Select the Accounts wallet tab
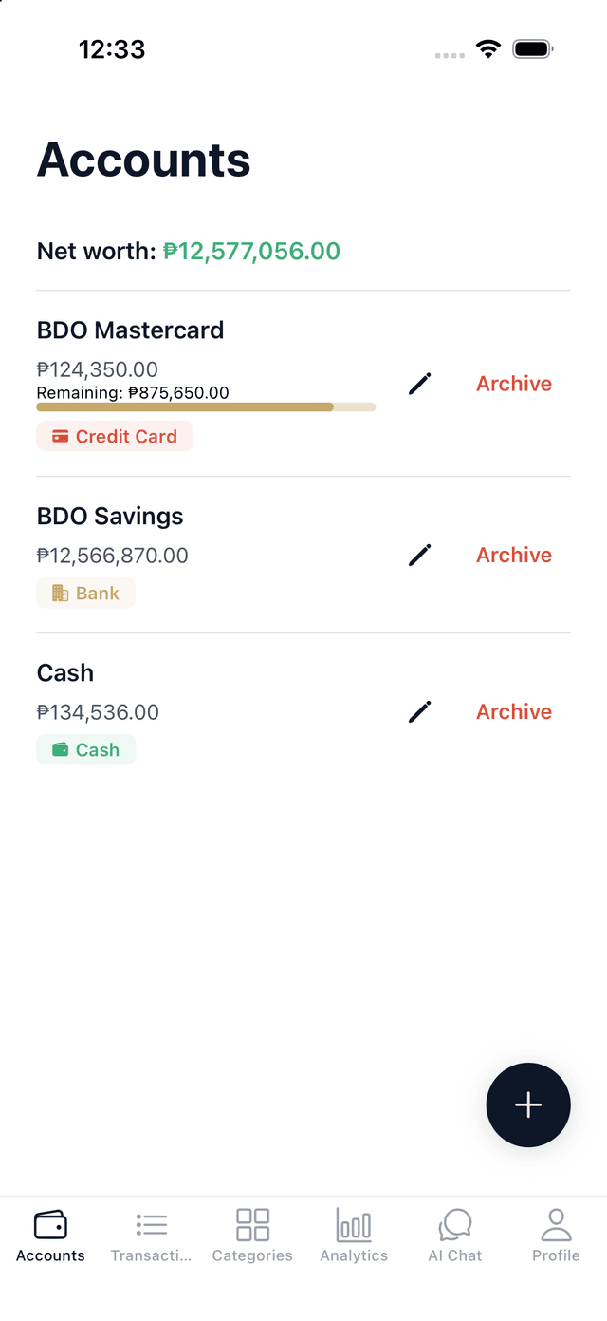Screen dimensions: 607x1321 point(50,1236)
